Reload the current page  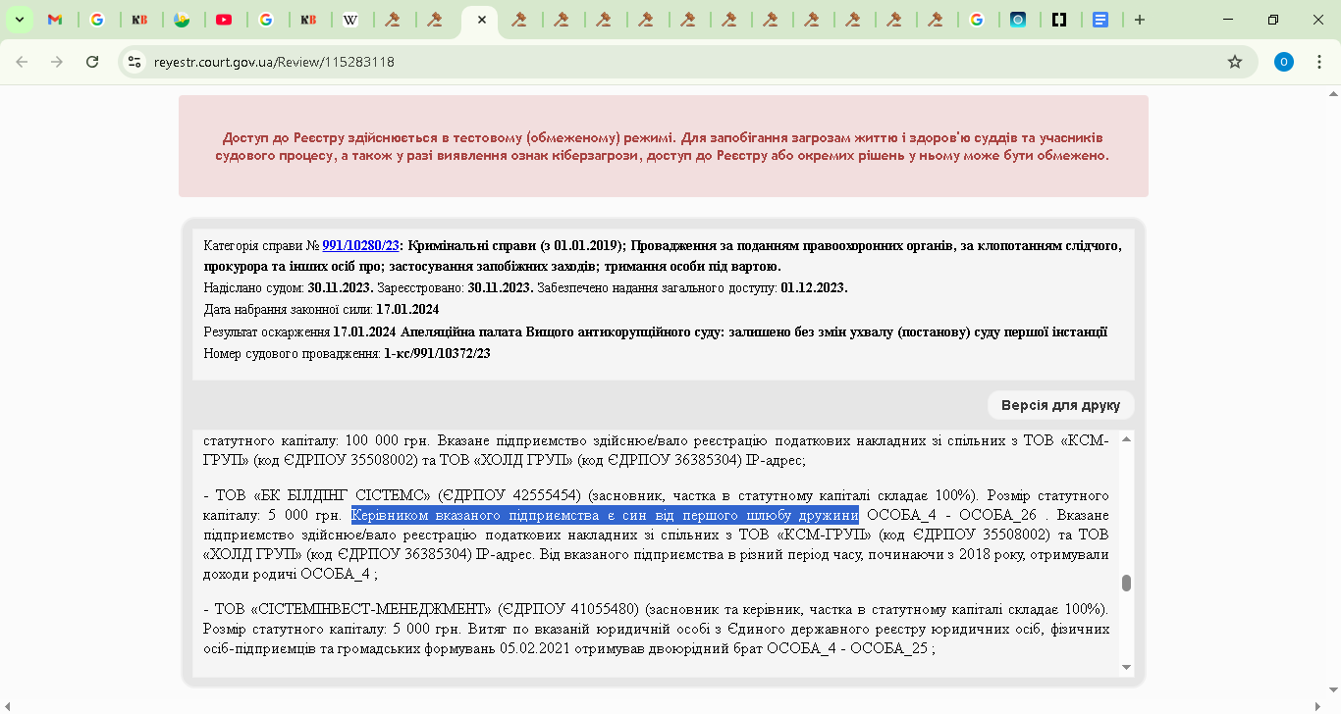92,62
